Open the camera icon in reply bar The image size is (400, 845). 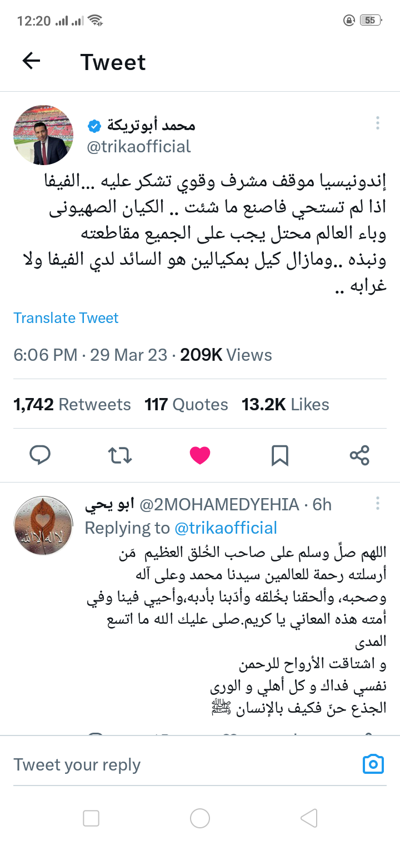point(373,764)
